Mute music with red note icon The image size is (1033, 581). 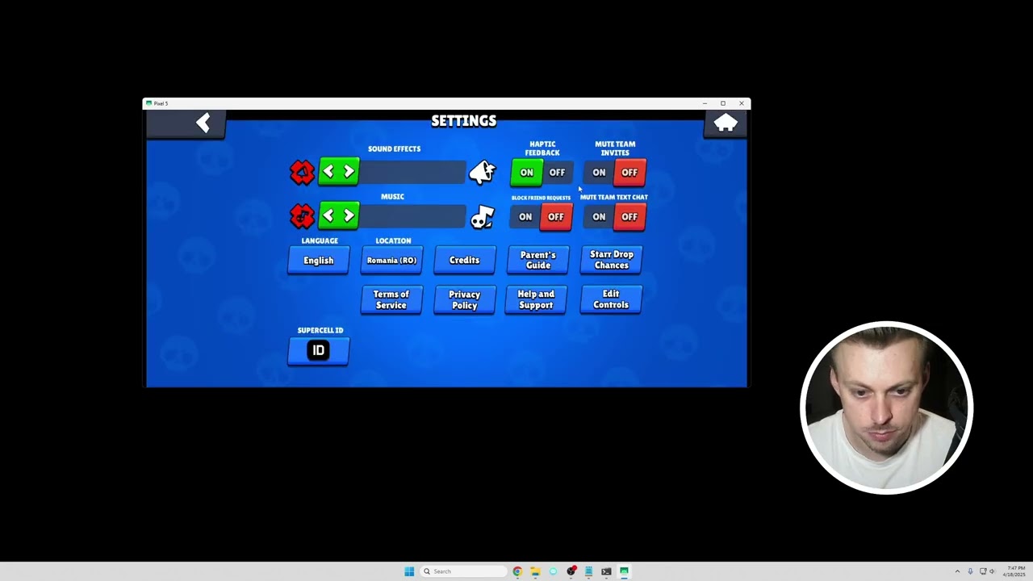[302, 215]
